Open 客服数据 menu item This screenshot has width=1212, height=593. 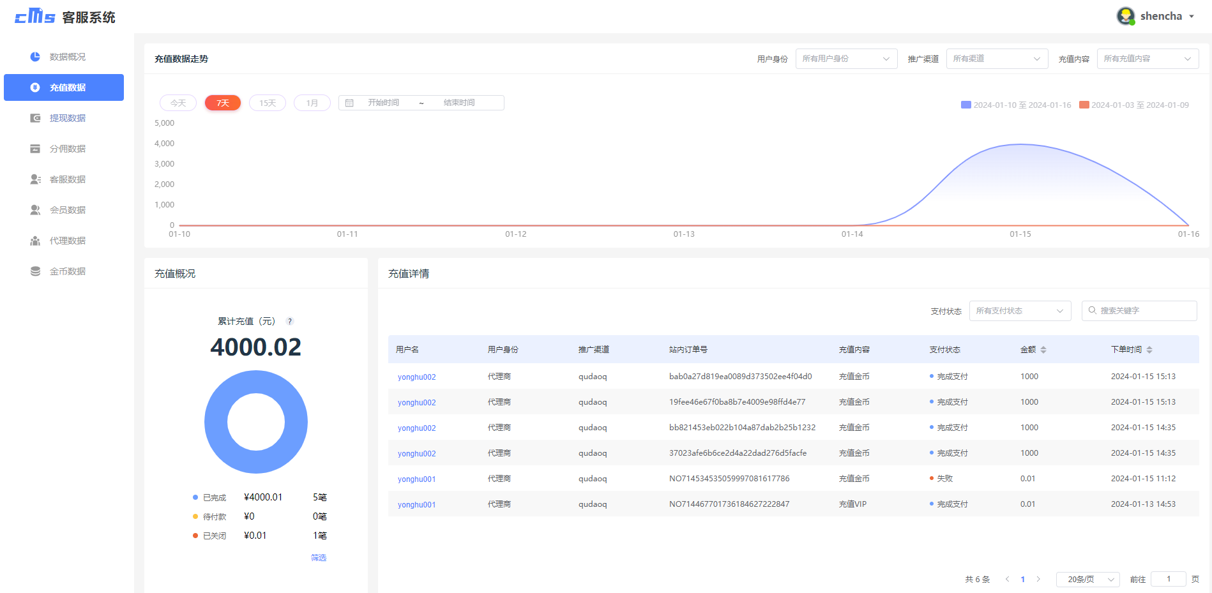(64, 179)
